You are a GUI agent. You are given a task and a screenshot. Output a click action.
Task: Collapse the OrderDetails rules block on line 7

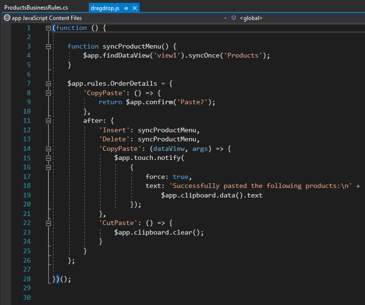pyautogui.click(x=48, y=84)
